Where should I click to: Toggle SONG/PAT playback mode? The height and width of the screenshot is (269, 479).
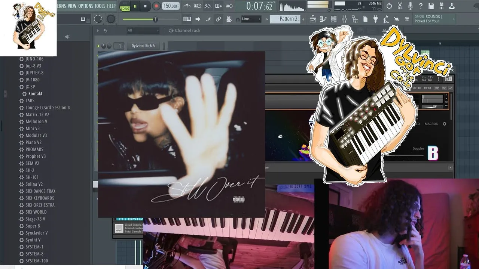tap(125, 6)
